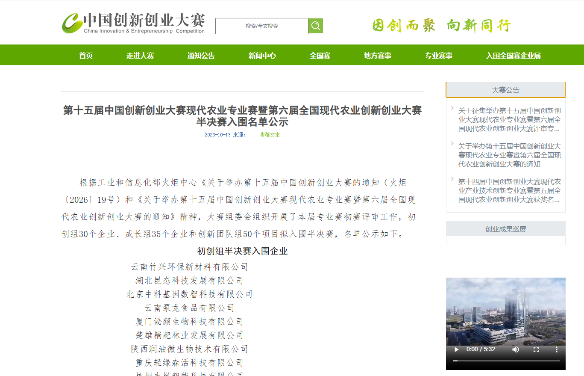This screenshot has height=376, width=584.
Task: Select 厦门泌颜生物科技有限公司 in the list
Action: (x=190, y=322)
